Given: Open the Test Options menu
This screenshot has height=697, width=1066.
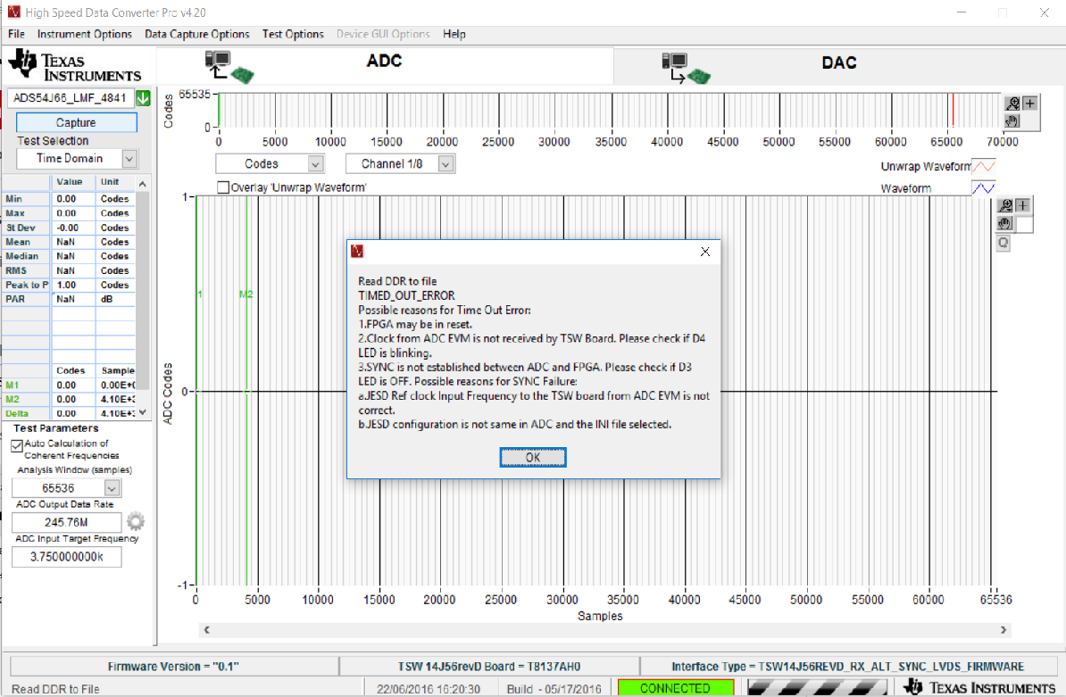Looking at the screenshot, I should pos(293,34).
